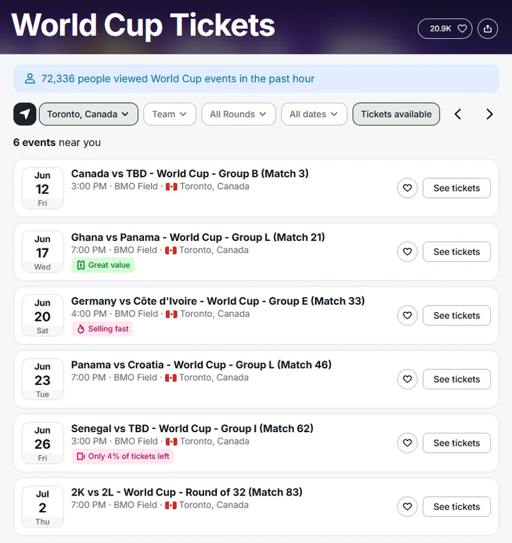
Task: Favorite the Senegal vs TBD match
Action: pos(407,443)
